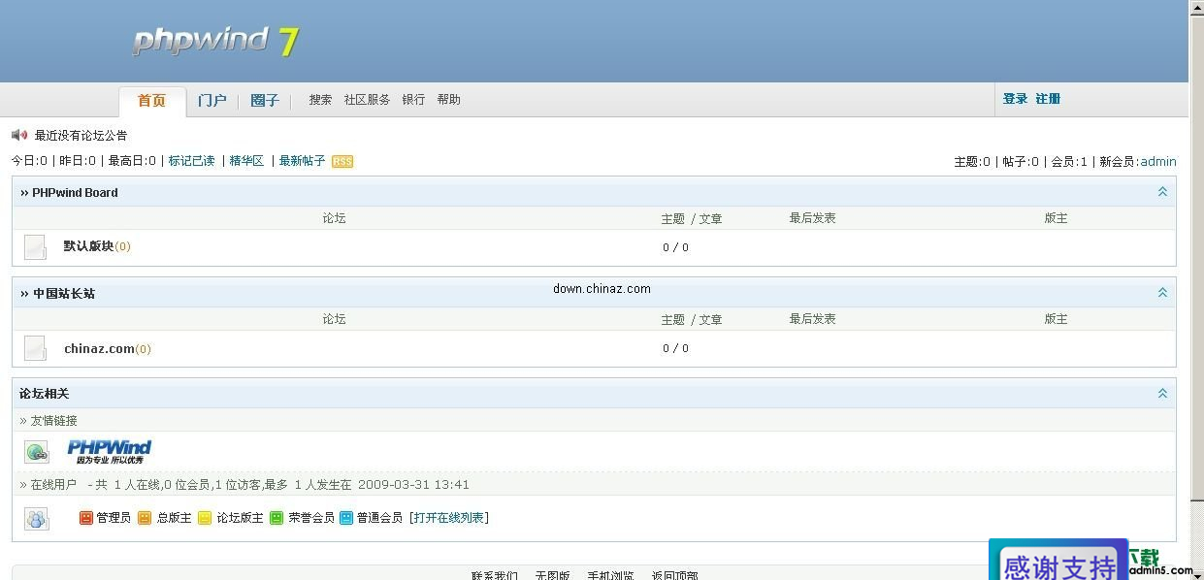Viewport: 1204px width, 580px height.
Task: Click the forum icon beside 默认版块
Action: pyautogui.click(x=35, y=247)
